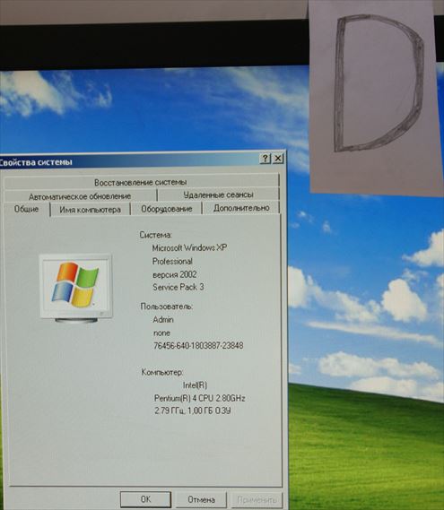Switch to the Оборудование tab
Image resolution: width=444 pixels, height=510 pixels.
coord(166,209)
